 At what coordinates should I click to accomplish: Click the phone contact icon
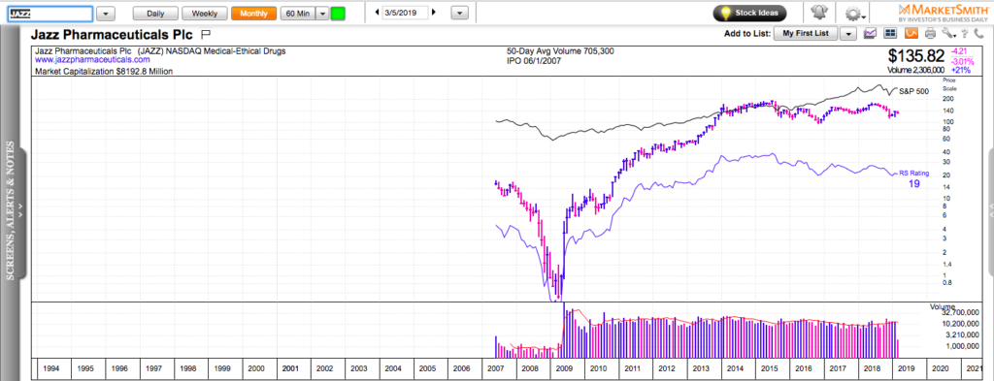tap(979, 33)
